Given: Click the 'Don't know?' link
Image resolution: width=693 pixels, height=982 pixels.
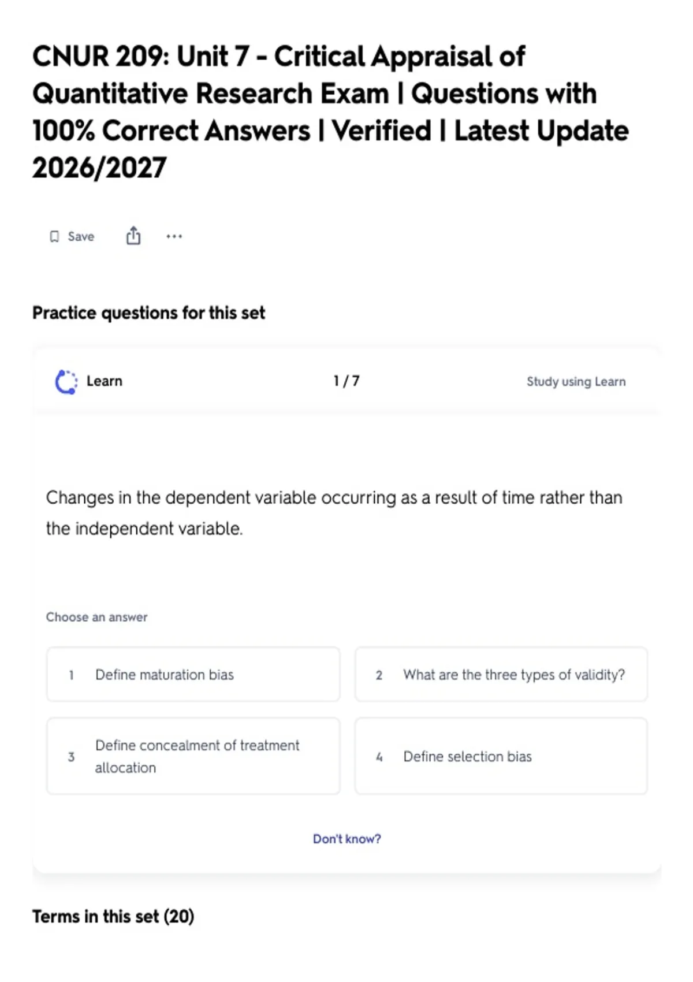Looking at the screenshot, I should tap(347, 839).
